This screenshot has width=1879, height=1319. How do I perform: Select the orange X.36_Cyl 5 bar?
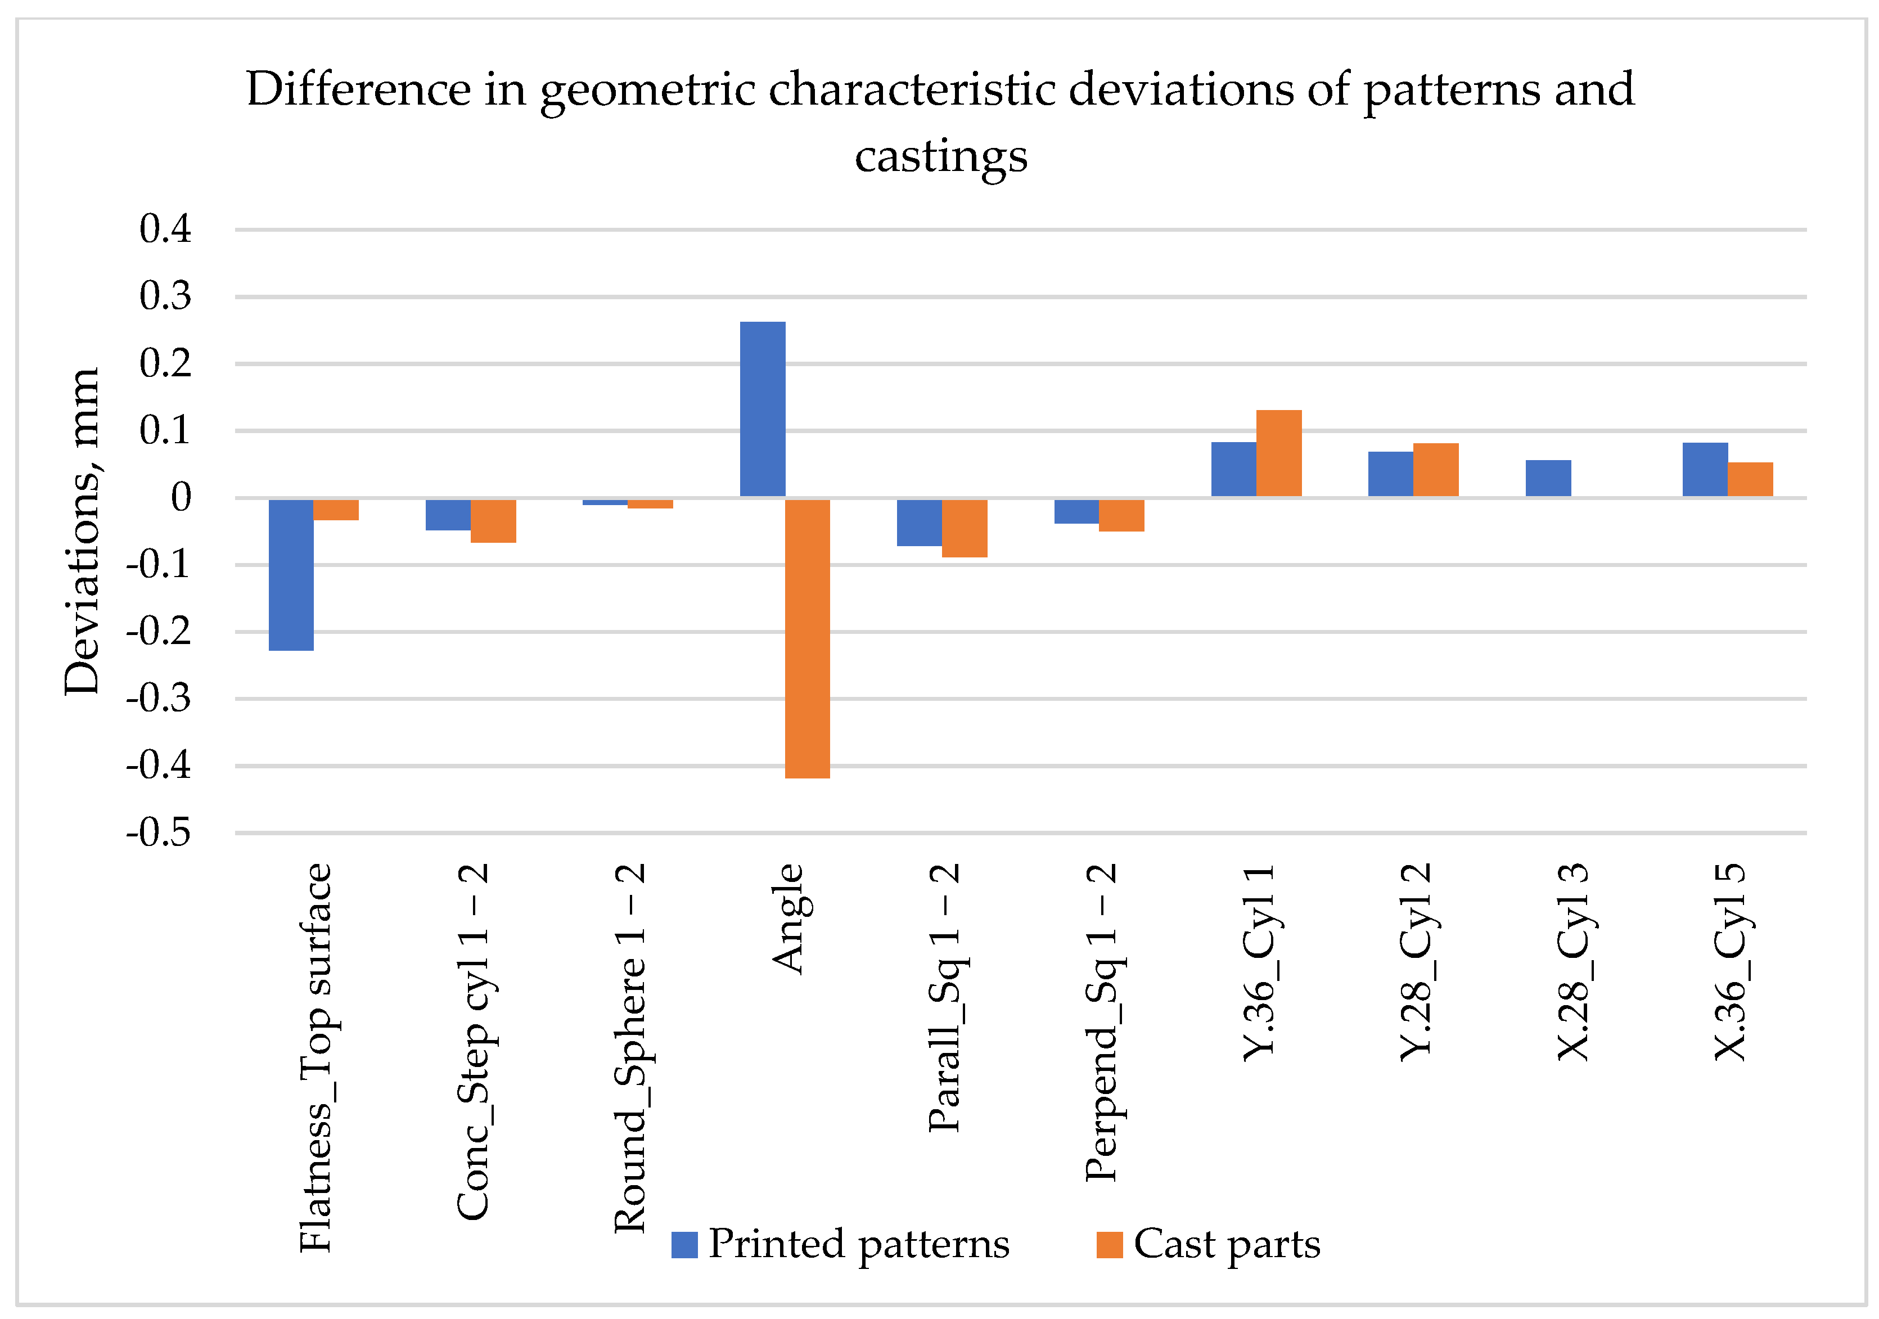[x=1750, y=479]
